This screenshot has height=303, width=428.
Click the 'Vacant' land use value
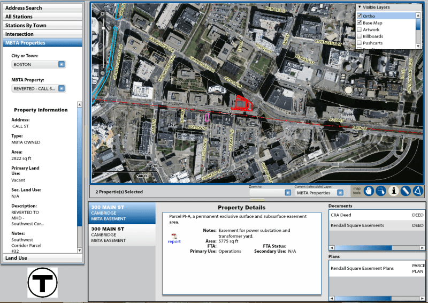[18, 180]
